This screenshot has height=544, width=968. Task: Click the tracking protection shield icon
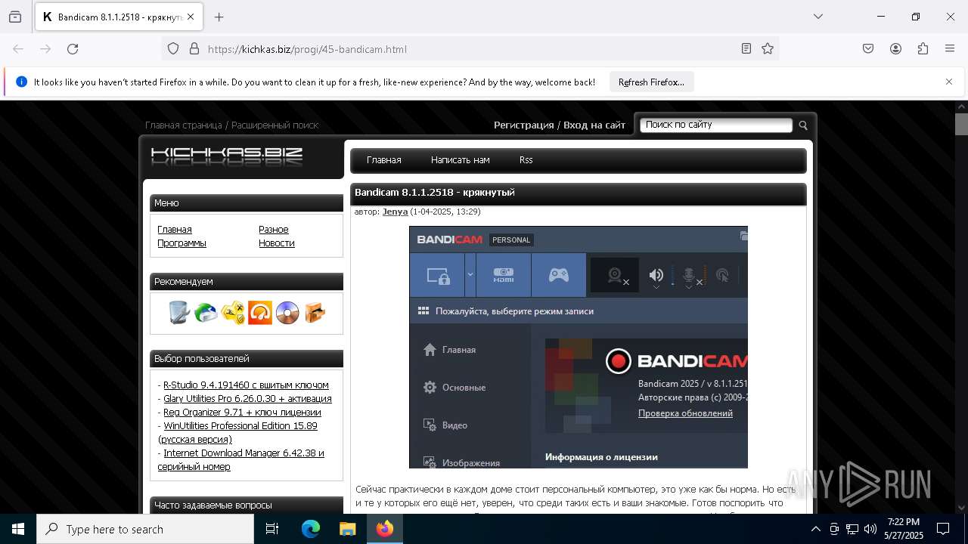[x=173, y=49]
